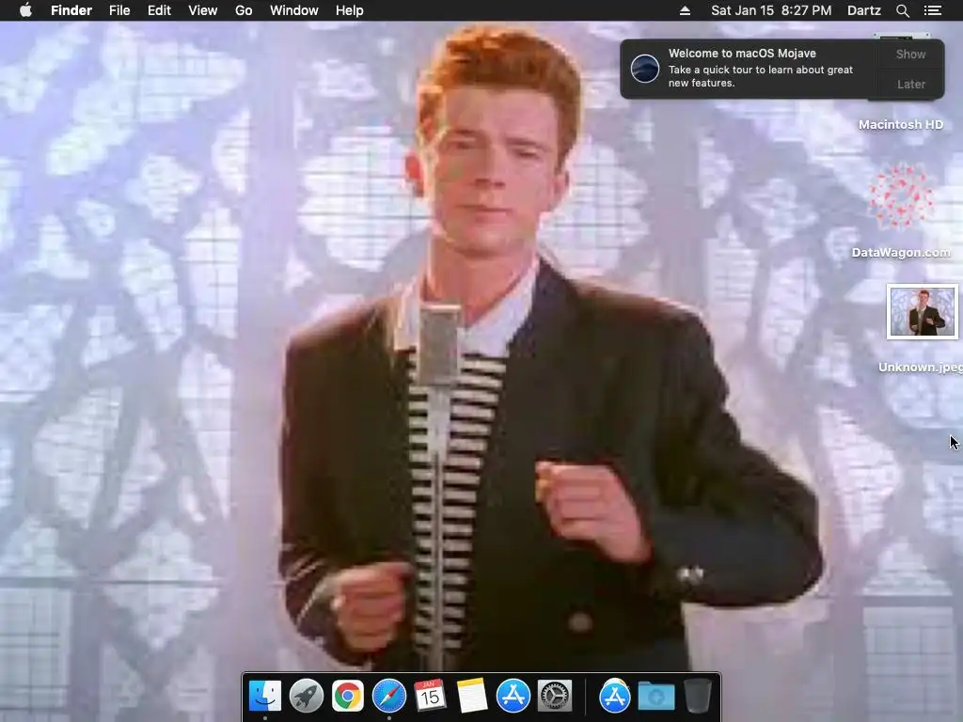Click the Welcome to macOS Mojave title
Screen dimensions: 963x722
[x=742, y=54]
